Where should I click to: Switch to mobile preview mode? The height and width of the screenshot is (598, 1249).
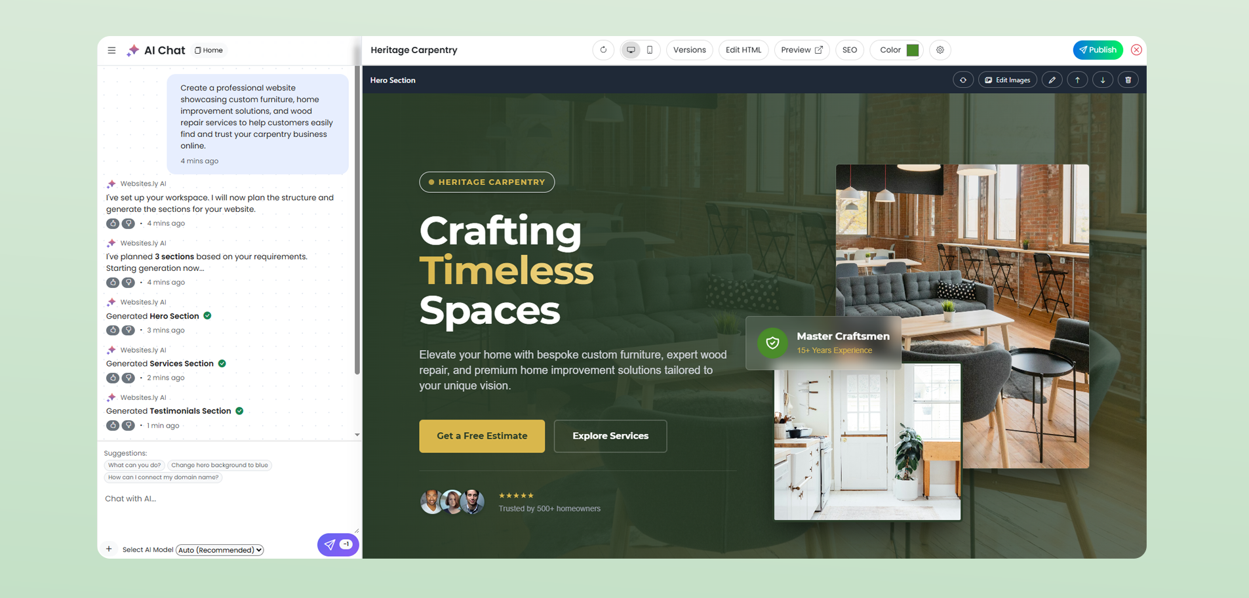649,50
